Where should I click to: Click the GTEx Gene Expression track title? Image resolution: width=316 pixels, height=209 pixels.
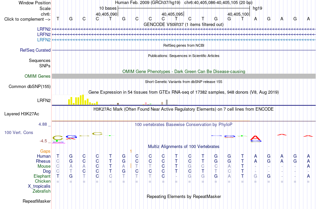[x=184, y=92]
